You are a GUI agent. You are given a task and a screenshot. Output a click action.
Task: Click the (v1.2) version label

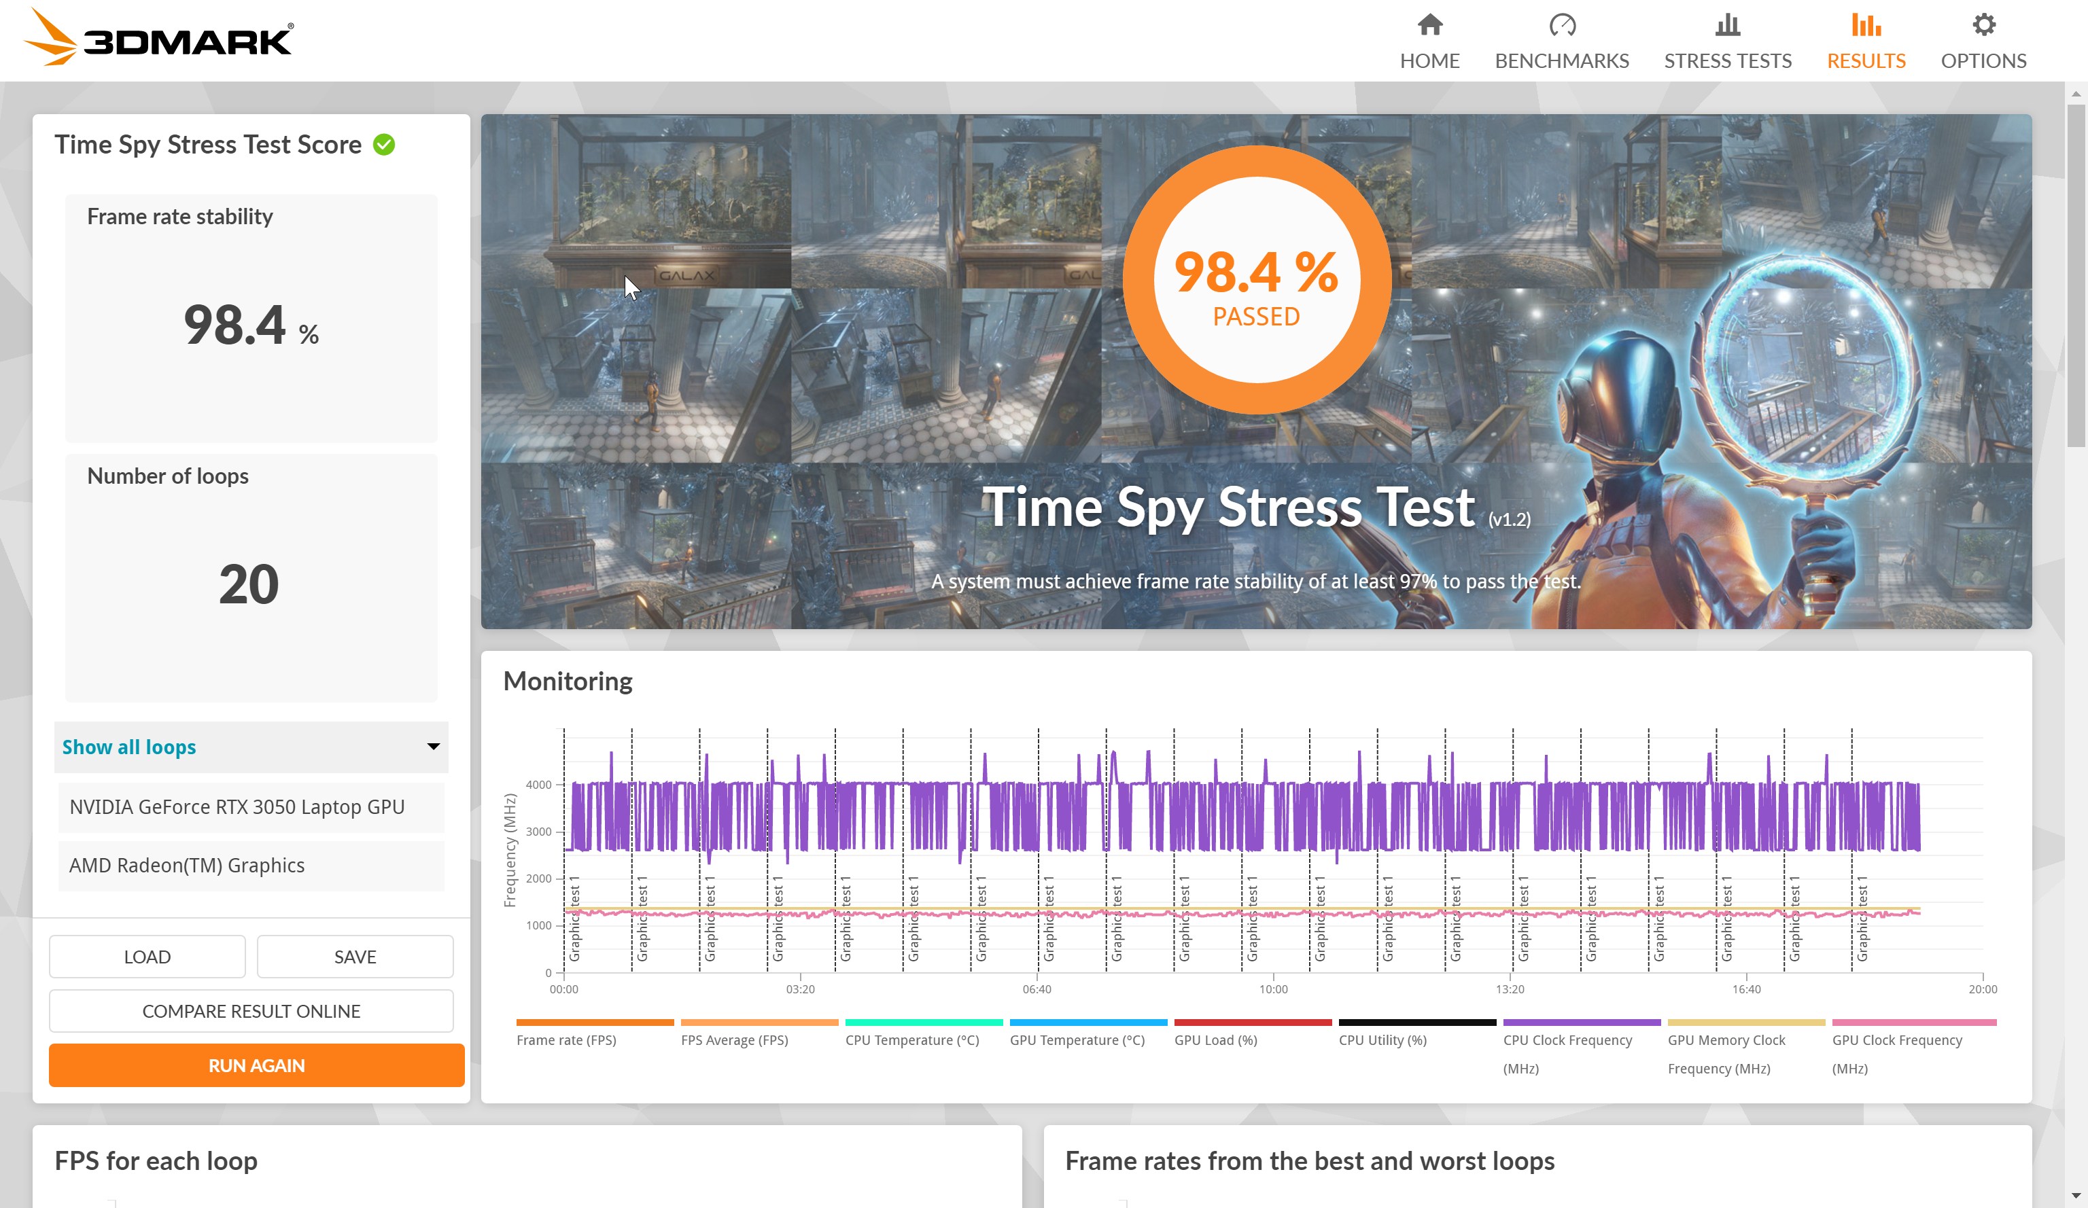(1510, 520)
